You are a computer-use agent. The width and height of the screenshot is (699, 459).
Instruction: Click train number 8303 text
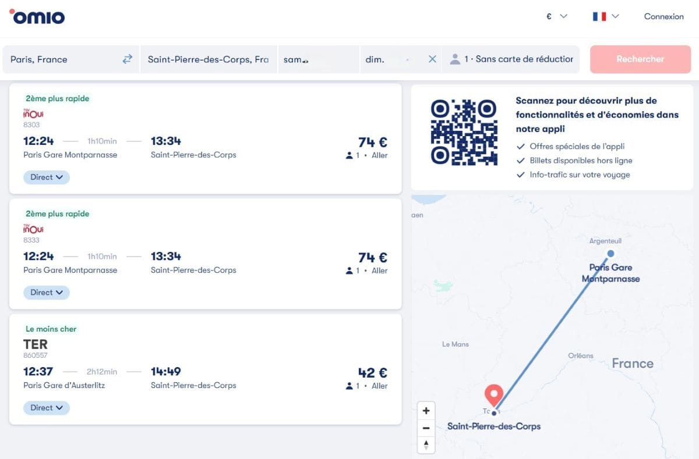(31, 124)
